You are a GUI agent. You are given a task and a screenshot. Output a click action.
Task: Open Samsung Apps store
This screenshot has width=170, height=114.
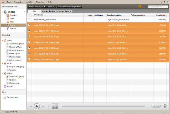click(12, 97)
